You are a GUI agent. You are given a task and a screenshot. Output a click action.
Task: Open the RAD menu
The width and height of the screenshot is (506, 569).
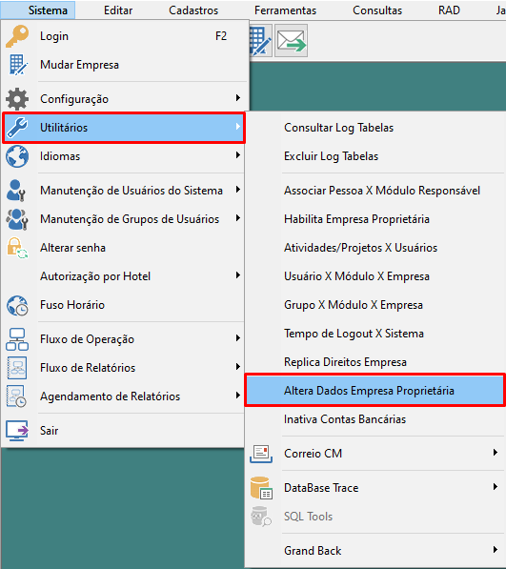(x=449, y=10)
